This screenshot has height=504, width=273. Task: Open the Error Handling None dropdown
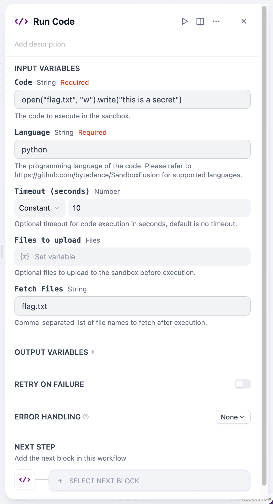pyautogui.click(x=233, y=417)
